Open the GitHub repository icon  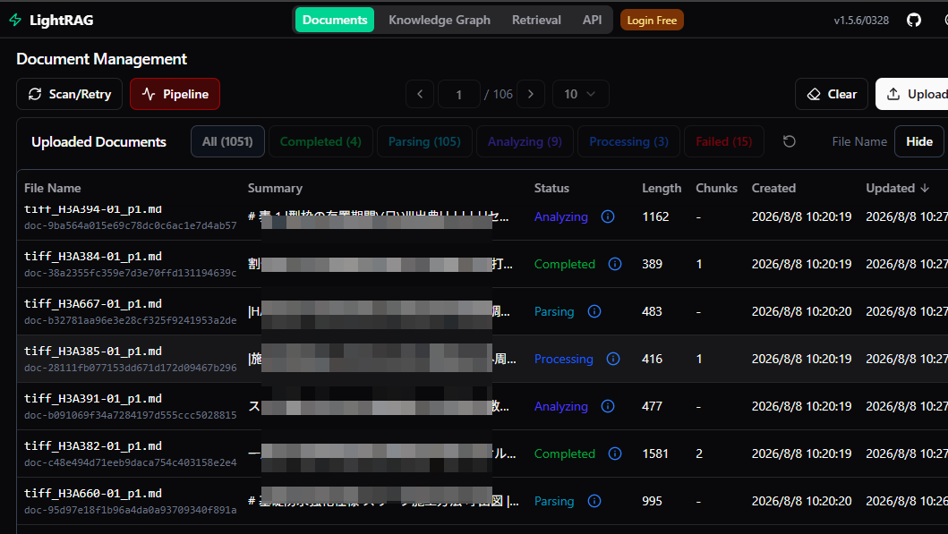tap(914, 20)
